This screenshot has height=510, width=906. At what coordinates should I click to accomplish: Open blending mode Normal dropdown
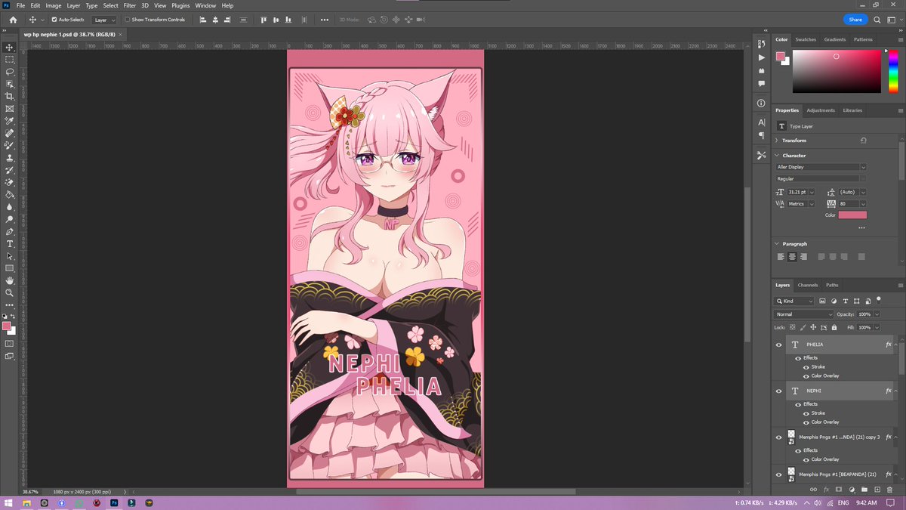[803, 314]
